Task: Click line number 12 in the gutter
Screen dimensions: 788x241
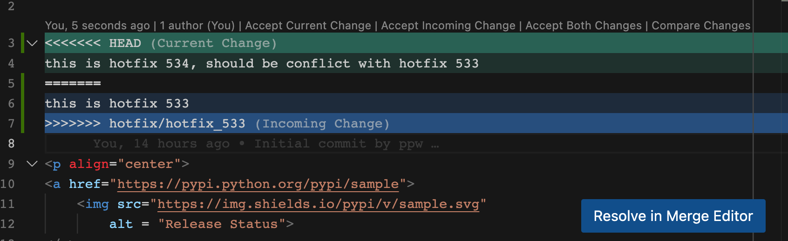Action: point(8,224)
